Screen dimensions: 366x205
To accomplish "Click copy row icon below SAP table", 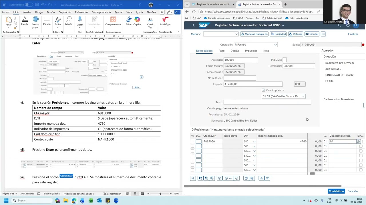I will 246,178.
